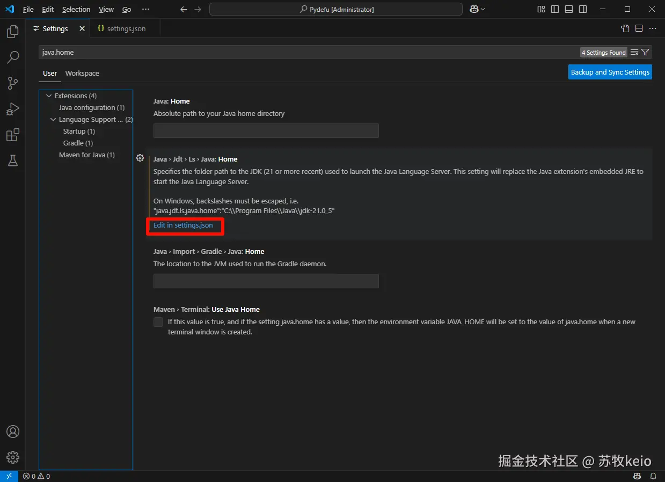The height and width of the screenshot is (482, 665).
Task: Open the File menu
Action: coord(28,9)
